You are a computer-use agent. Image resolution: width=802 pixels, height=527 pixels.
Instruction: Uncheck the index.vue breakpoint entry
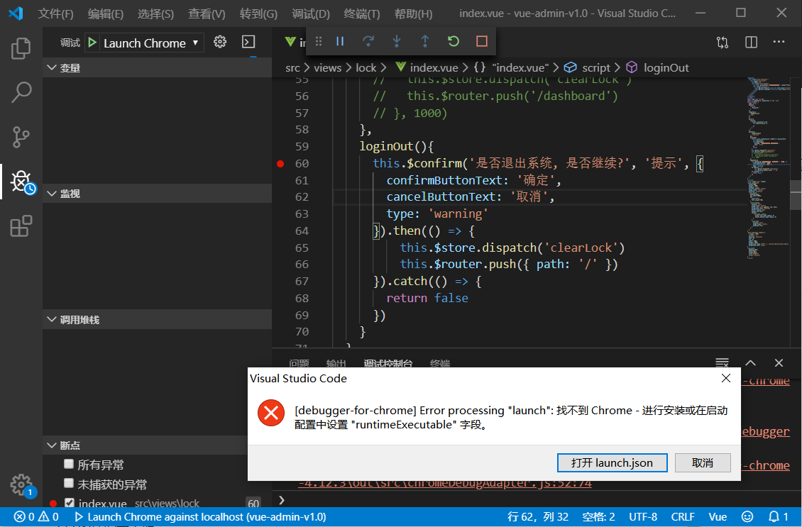pyautogui.click(x=68, y=503)
